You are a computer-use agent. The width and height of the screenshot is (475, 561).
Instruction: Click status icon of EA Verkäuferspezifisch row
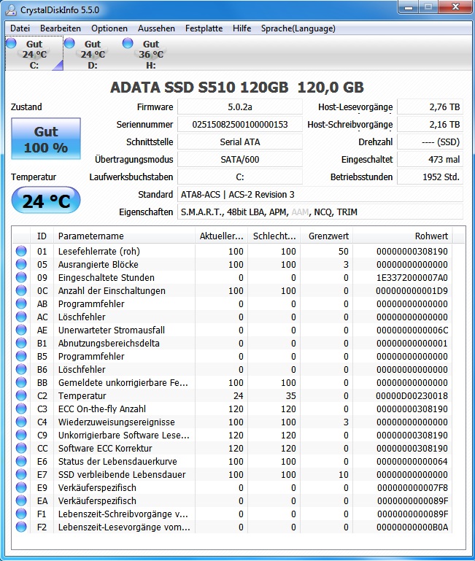[x=21, y=500]
